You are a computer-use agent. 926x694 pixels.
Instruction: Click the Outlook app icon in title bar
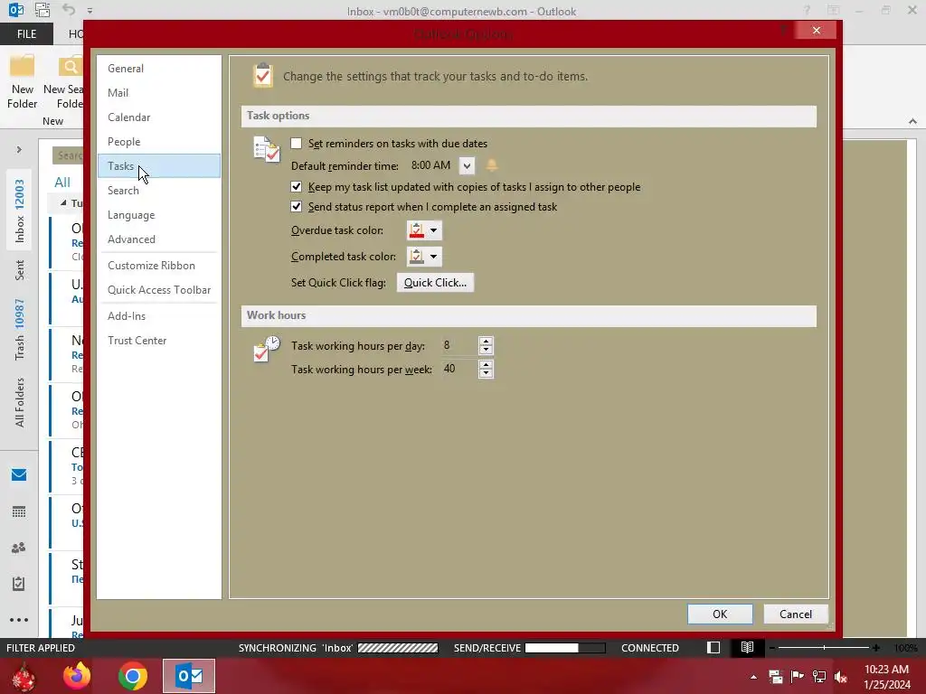pos(16,10)
